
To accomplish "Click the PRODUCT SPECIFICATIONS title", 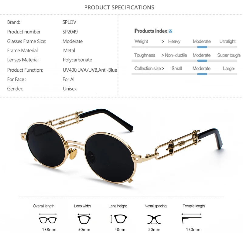I will 119,7.
